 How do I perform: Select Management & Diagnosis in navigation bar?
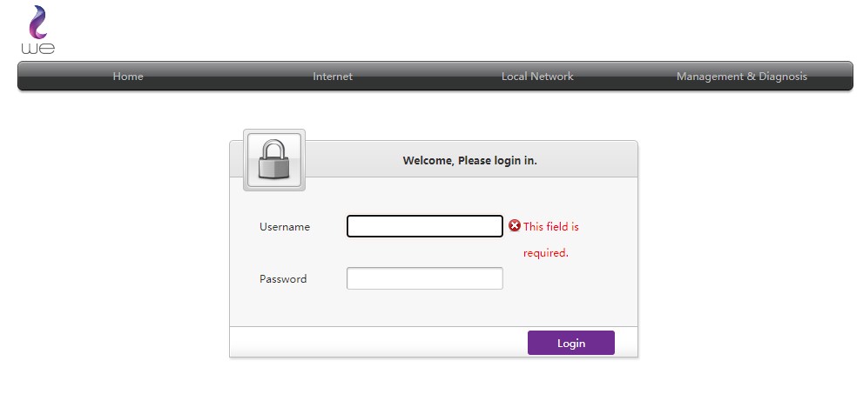click(741, 77)
